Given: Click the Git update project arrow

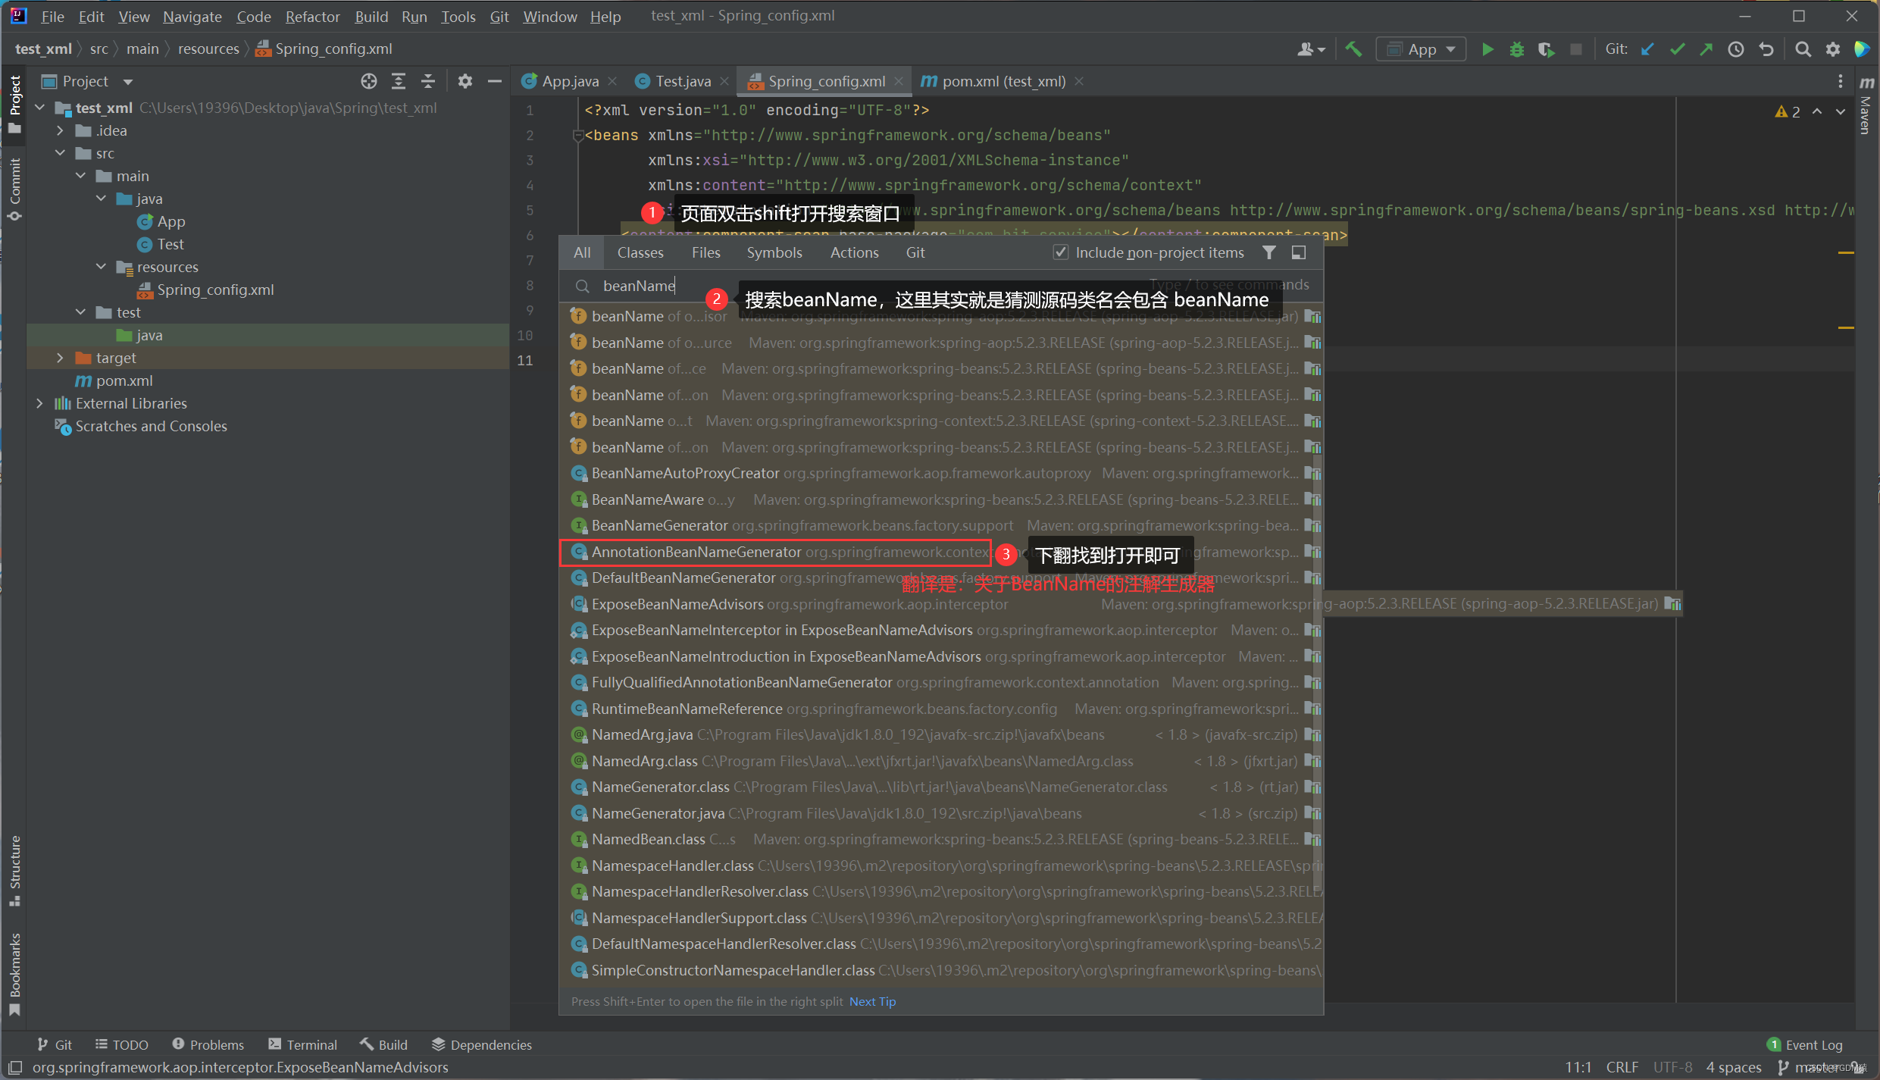Looking at the screenshot, I should click(x=1647, y=49).
